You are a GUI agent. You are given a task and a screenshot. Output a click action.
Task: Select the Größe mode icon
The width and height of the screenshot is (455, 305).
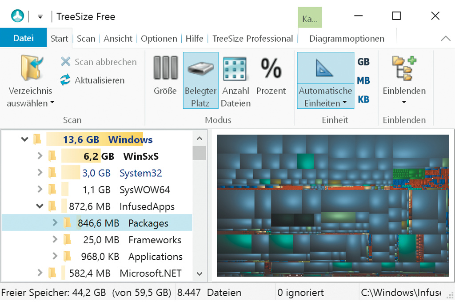pos(165,68)
